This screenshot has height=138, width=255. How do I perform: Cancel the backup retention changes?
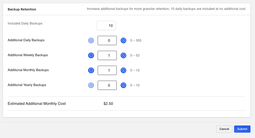pos(224,129)
